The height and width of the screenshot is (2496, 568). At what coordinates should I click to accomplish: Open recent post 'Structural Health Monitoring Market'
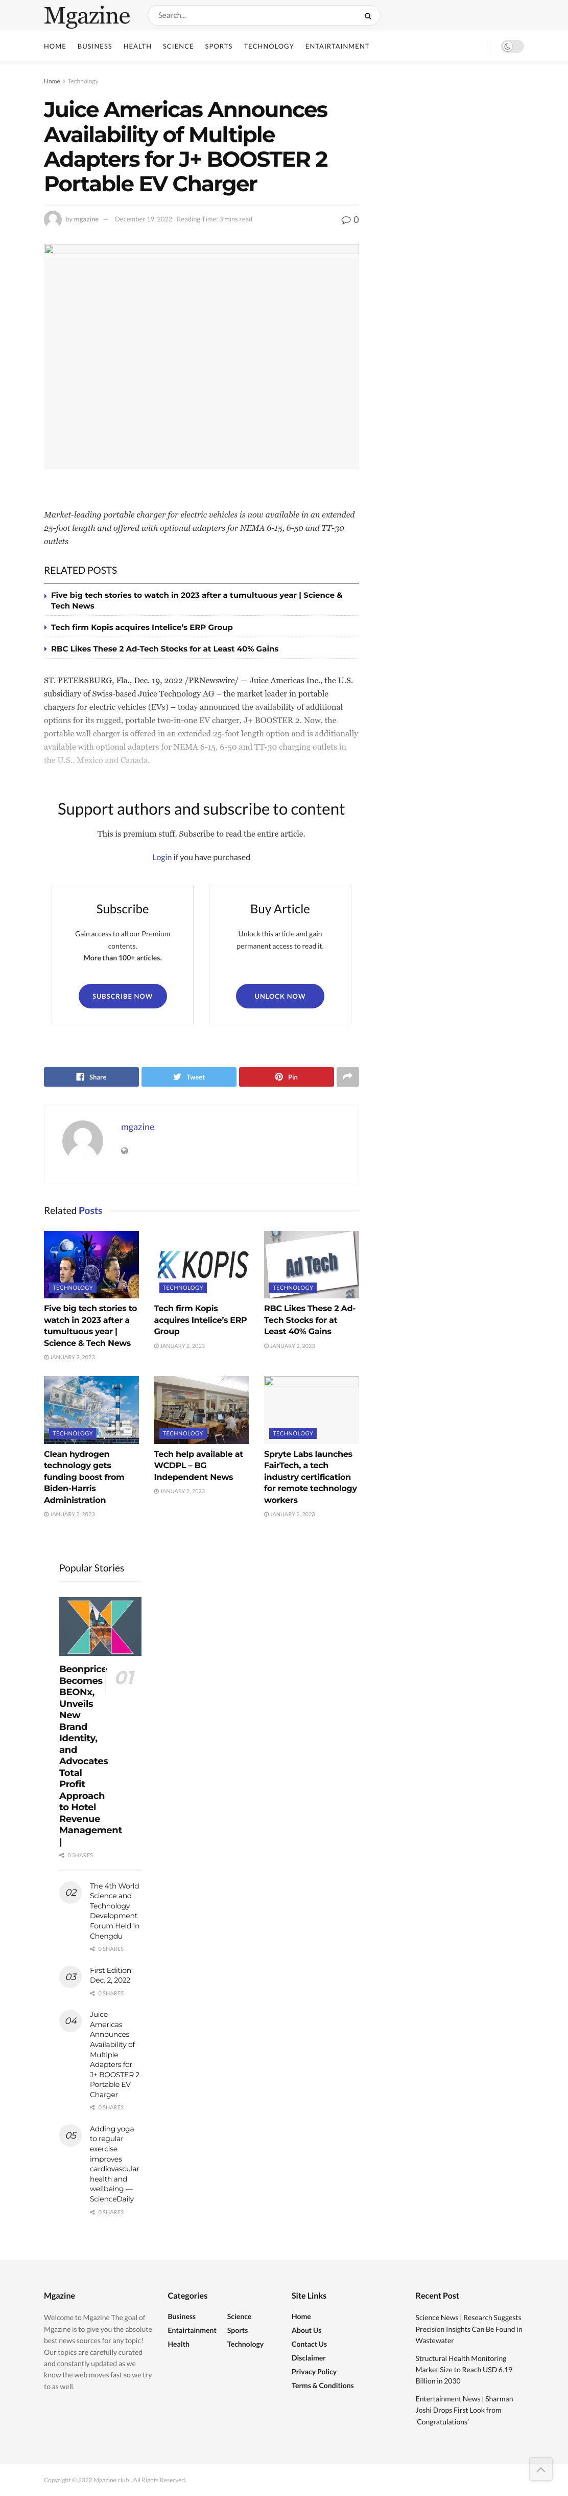464,2369
